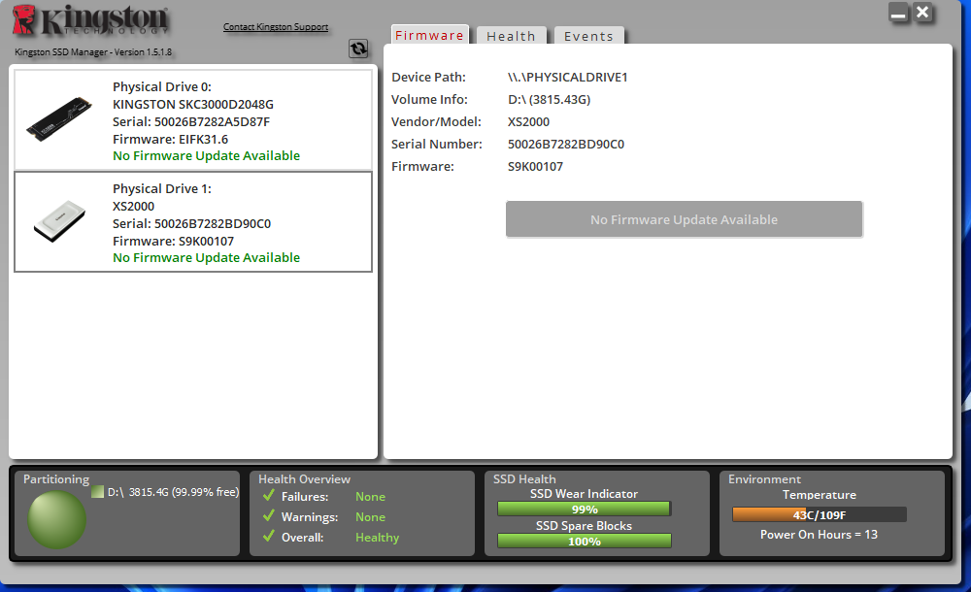Select Physical Drive 0 title text

(x=161, y=86)
